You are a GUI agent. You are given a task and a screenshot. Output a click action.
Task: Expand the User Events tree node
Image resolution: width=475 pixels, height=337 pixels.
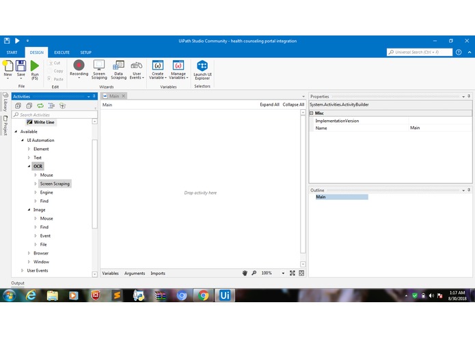[23, 271]
